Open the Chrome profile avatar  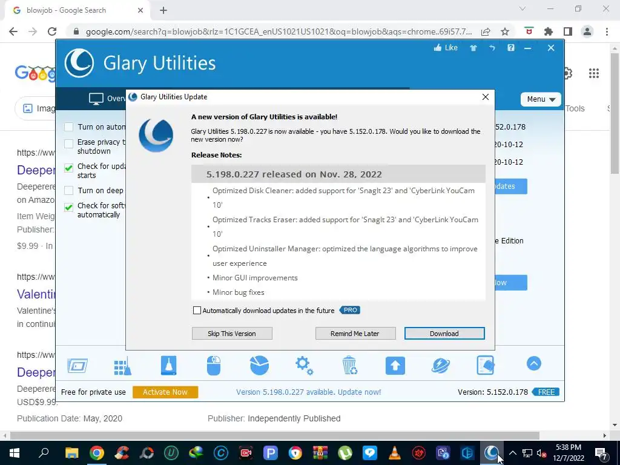587,31
